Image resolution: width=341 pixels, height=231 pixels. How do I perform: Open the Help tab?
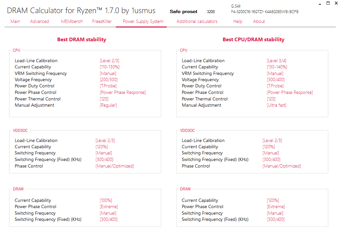pos(238,22)
